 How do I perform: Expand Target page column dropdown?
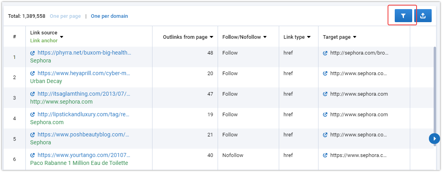(x=355, y=37)
